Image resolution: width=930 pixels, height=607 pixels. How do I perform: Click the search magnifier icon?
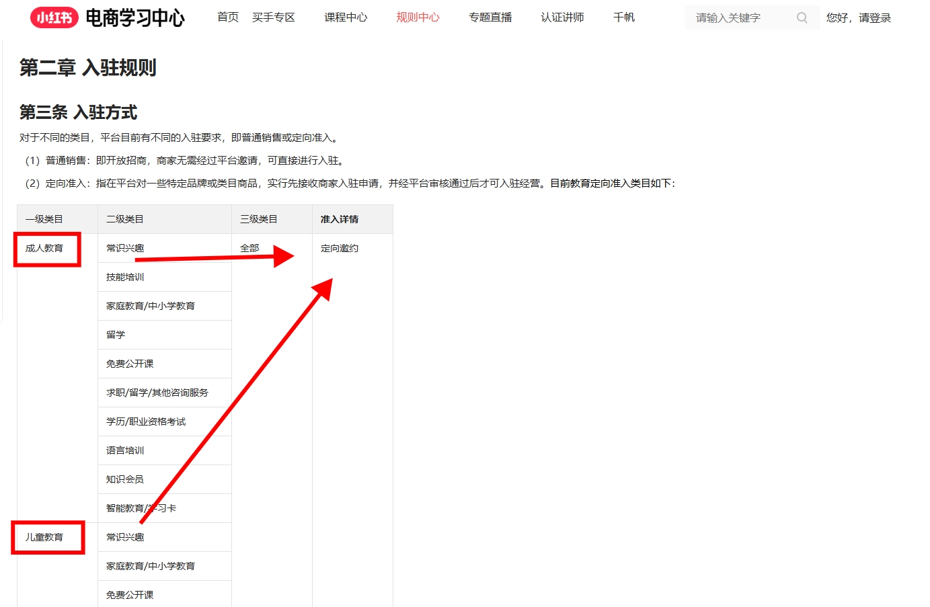click(801, 17)
